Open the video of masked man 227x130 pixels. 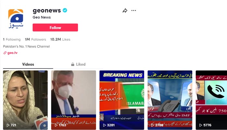pos(74,100)
